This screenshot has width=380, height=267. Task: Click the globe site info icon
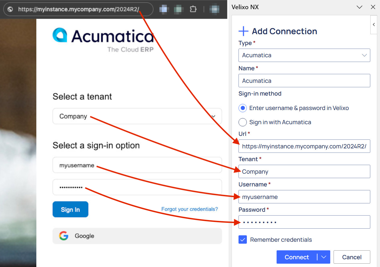click(x=10, y=9)
